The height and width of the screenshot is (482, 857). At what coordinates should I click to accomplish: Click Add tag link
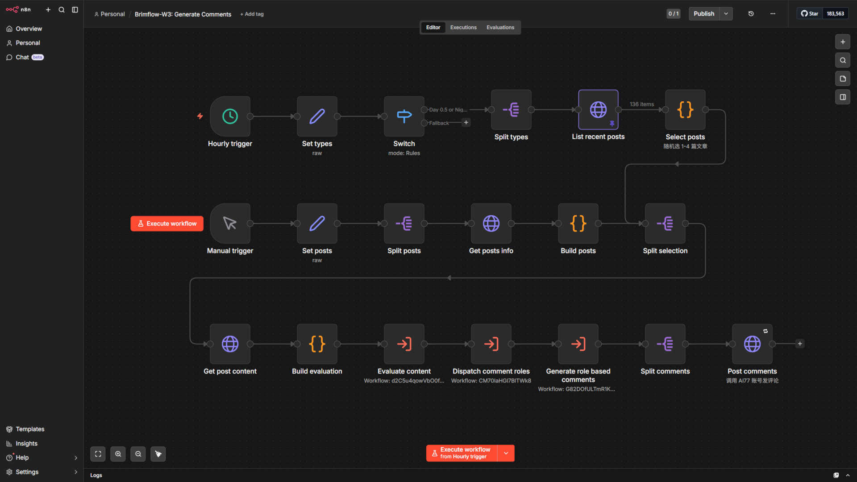252,14
